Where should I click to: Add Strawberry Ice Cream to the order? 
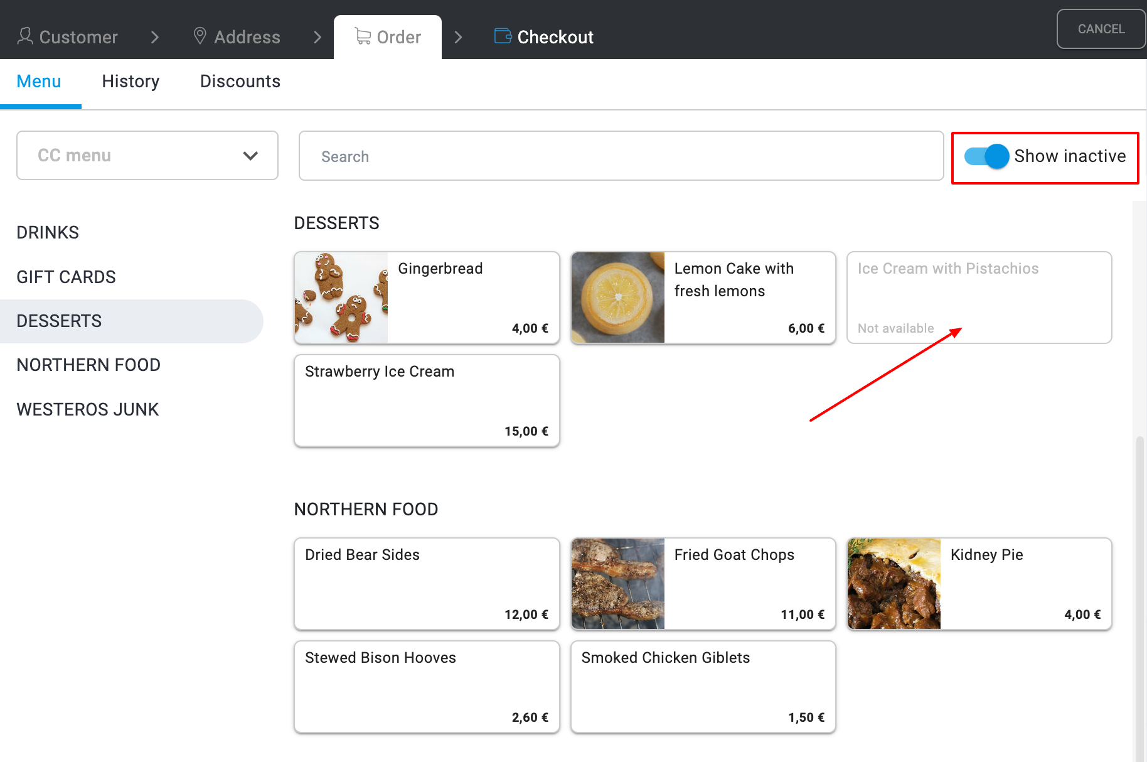[x=427, y=401]
